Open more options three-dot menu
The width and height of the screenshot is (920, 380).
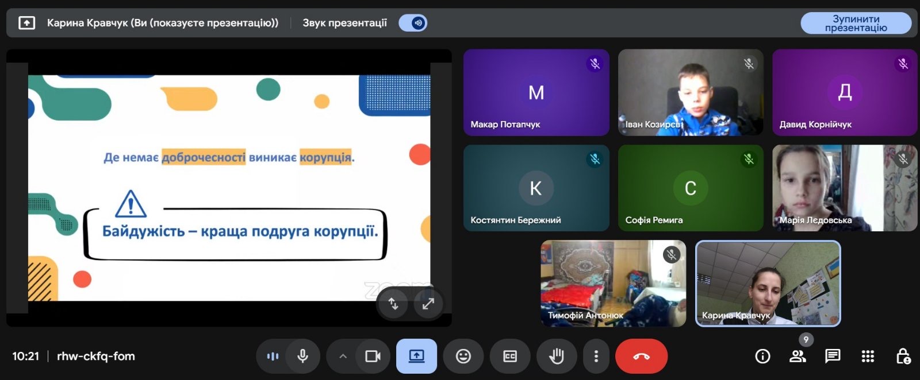pos(596,356)
